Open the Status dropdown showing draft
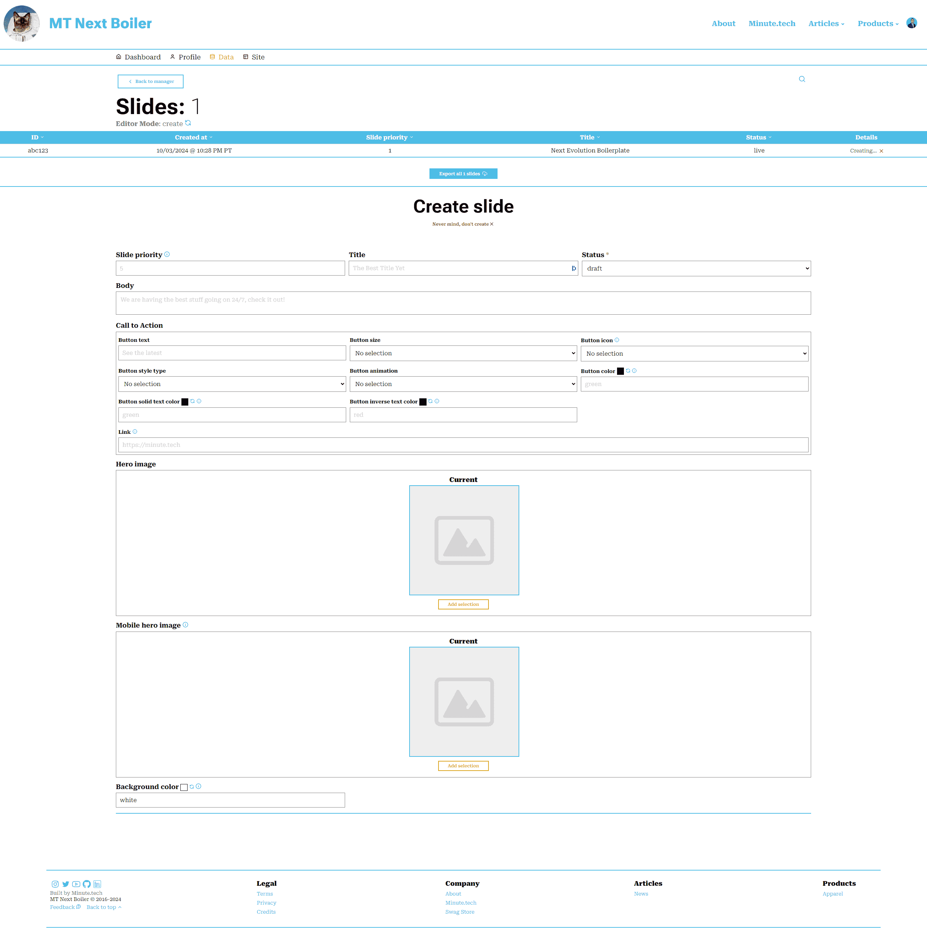 [696, 269]
